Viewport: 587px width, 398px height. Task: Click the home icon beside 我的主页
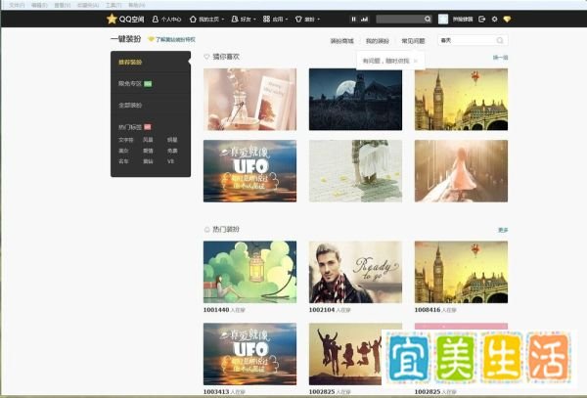point(193,20)
